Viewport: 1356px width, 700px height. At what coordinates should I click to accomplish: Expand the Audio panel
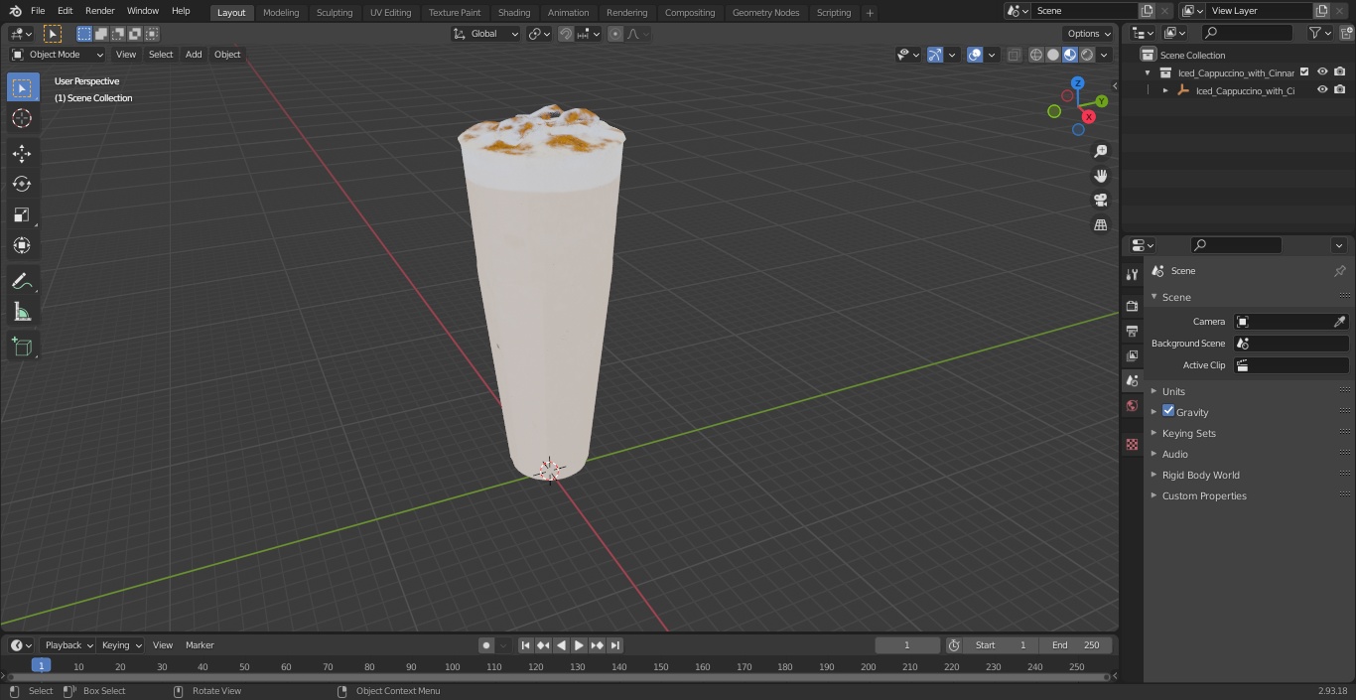pos(1174,454)
